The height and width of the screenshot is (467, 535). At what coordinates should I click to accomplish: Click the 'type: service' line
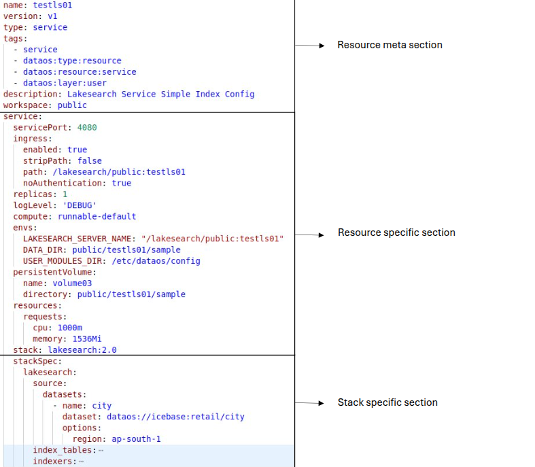click(35, 27)
